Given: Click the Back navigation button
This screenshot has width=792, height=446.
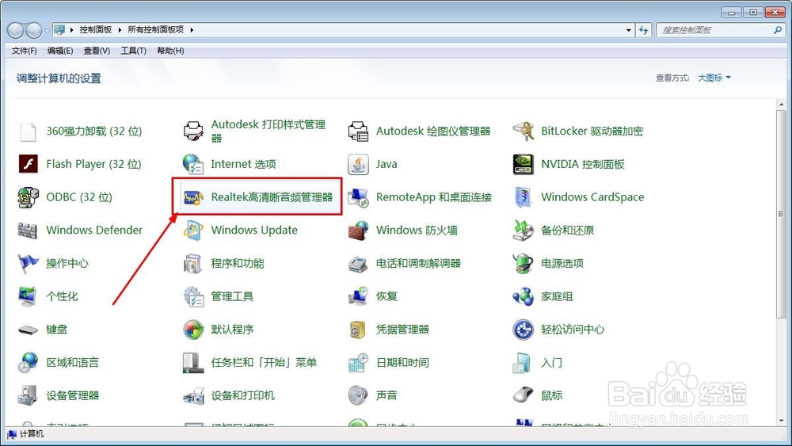Looking at the screenshot, I should pos(16,31).
